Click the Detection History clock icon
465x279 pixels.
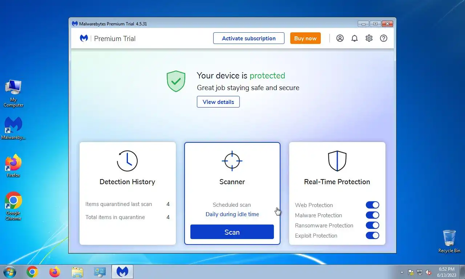pos(128,161)
